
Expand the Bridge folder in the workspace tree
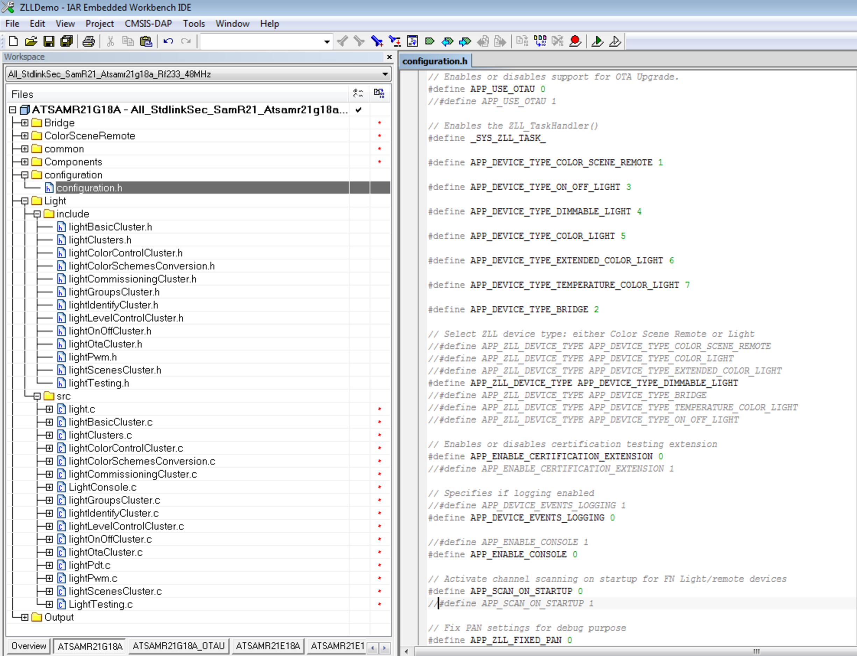24,122
